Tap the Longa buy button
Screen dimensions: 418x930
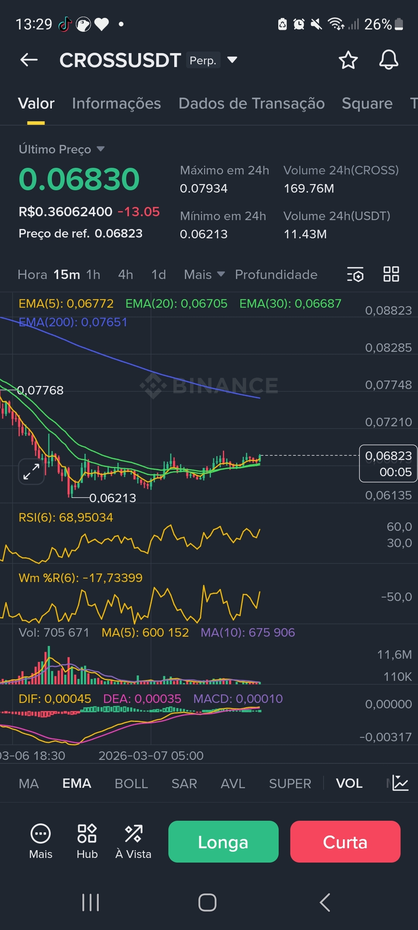pos(223,842)
